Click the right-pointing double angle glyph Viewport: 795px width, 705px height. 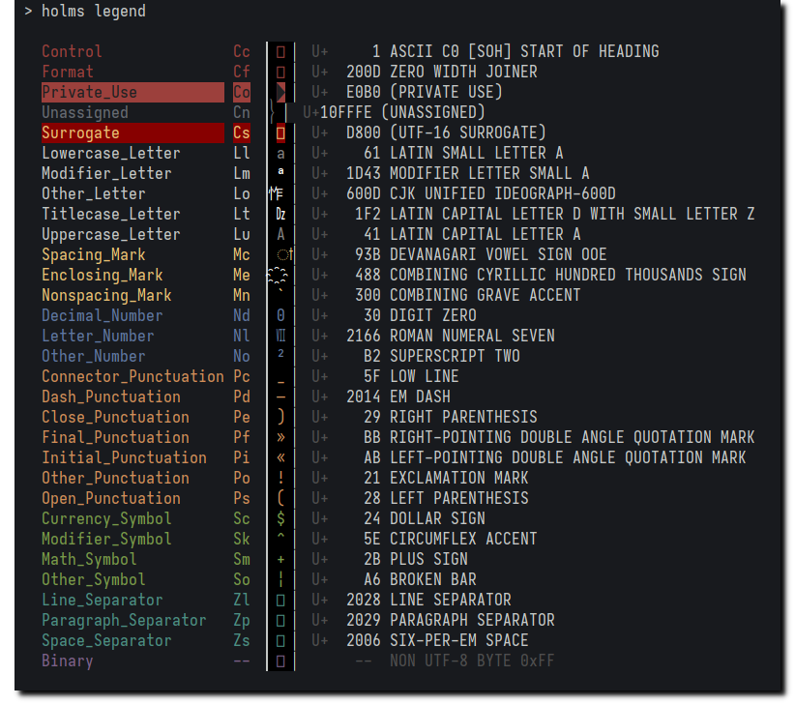click(x=280, y=437)
